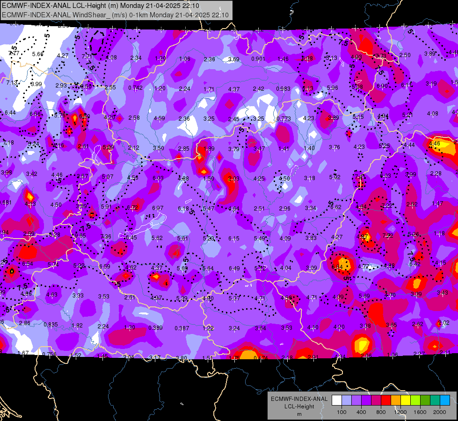Click the wind shear value 9.65
The height and width of the screenshot is (421, 458).
click(80, 236)
